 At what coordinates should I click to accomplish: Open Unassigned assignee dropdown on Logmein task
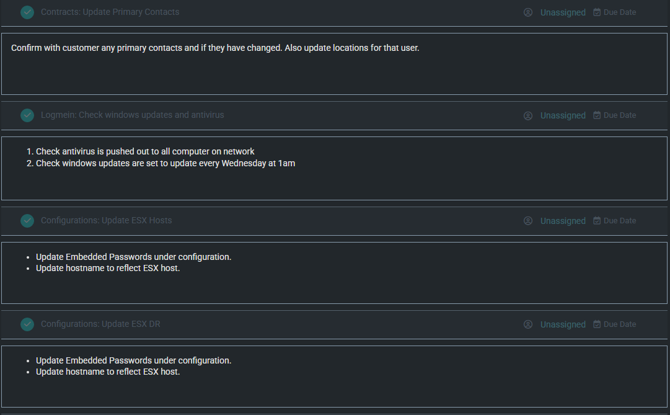(563, 115)
